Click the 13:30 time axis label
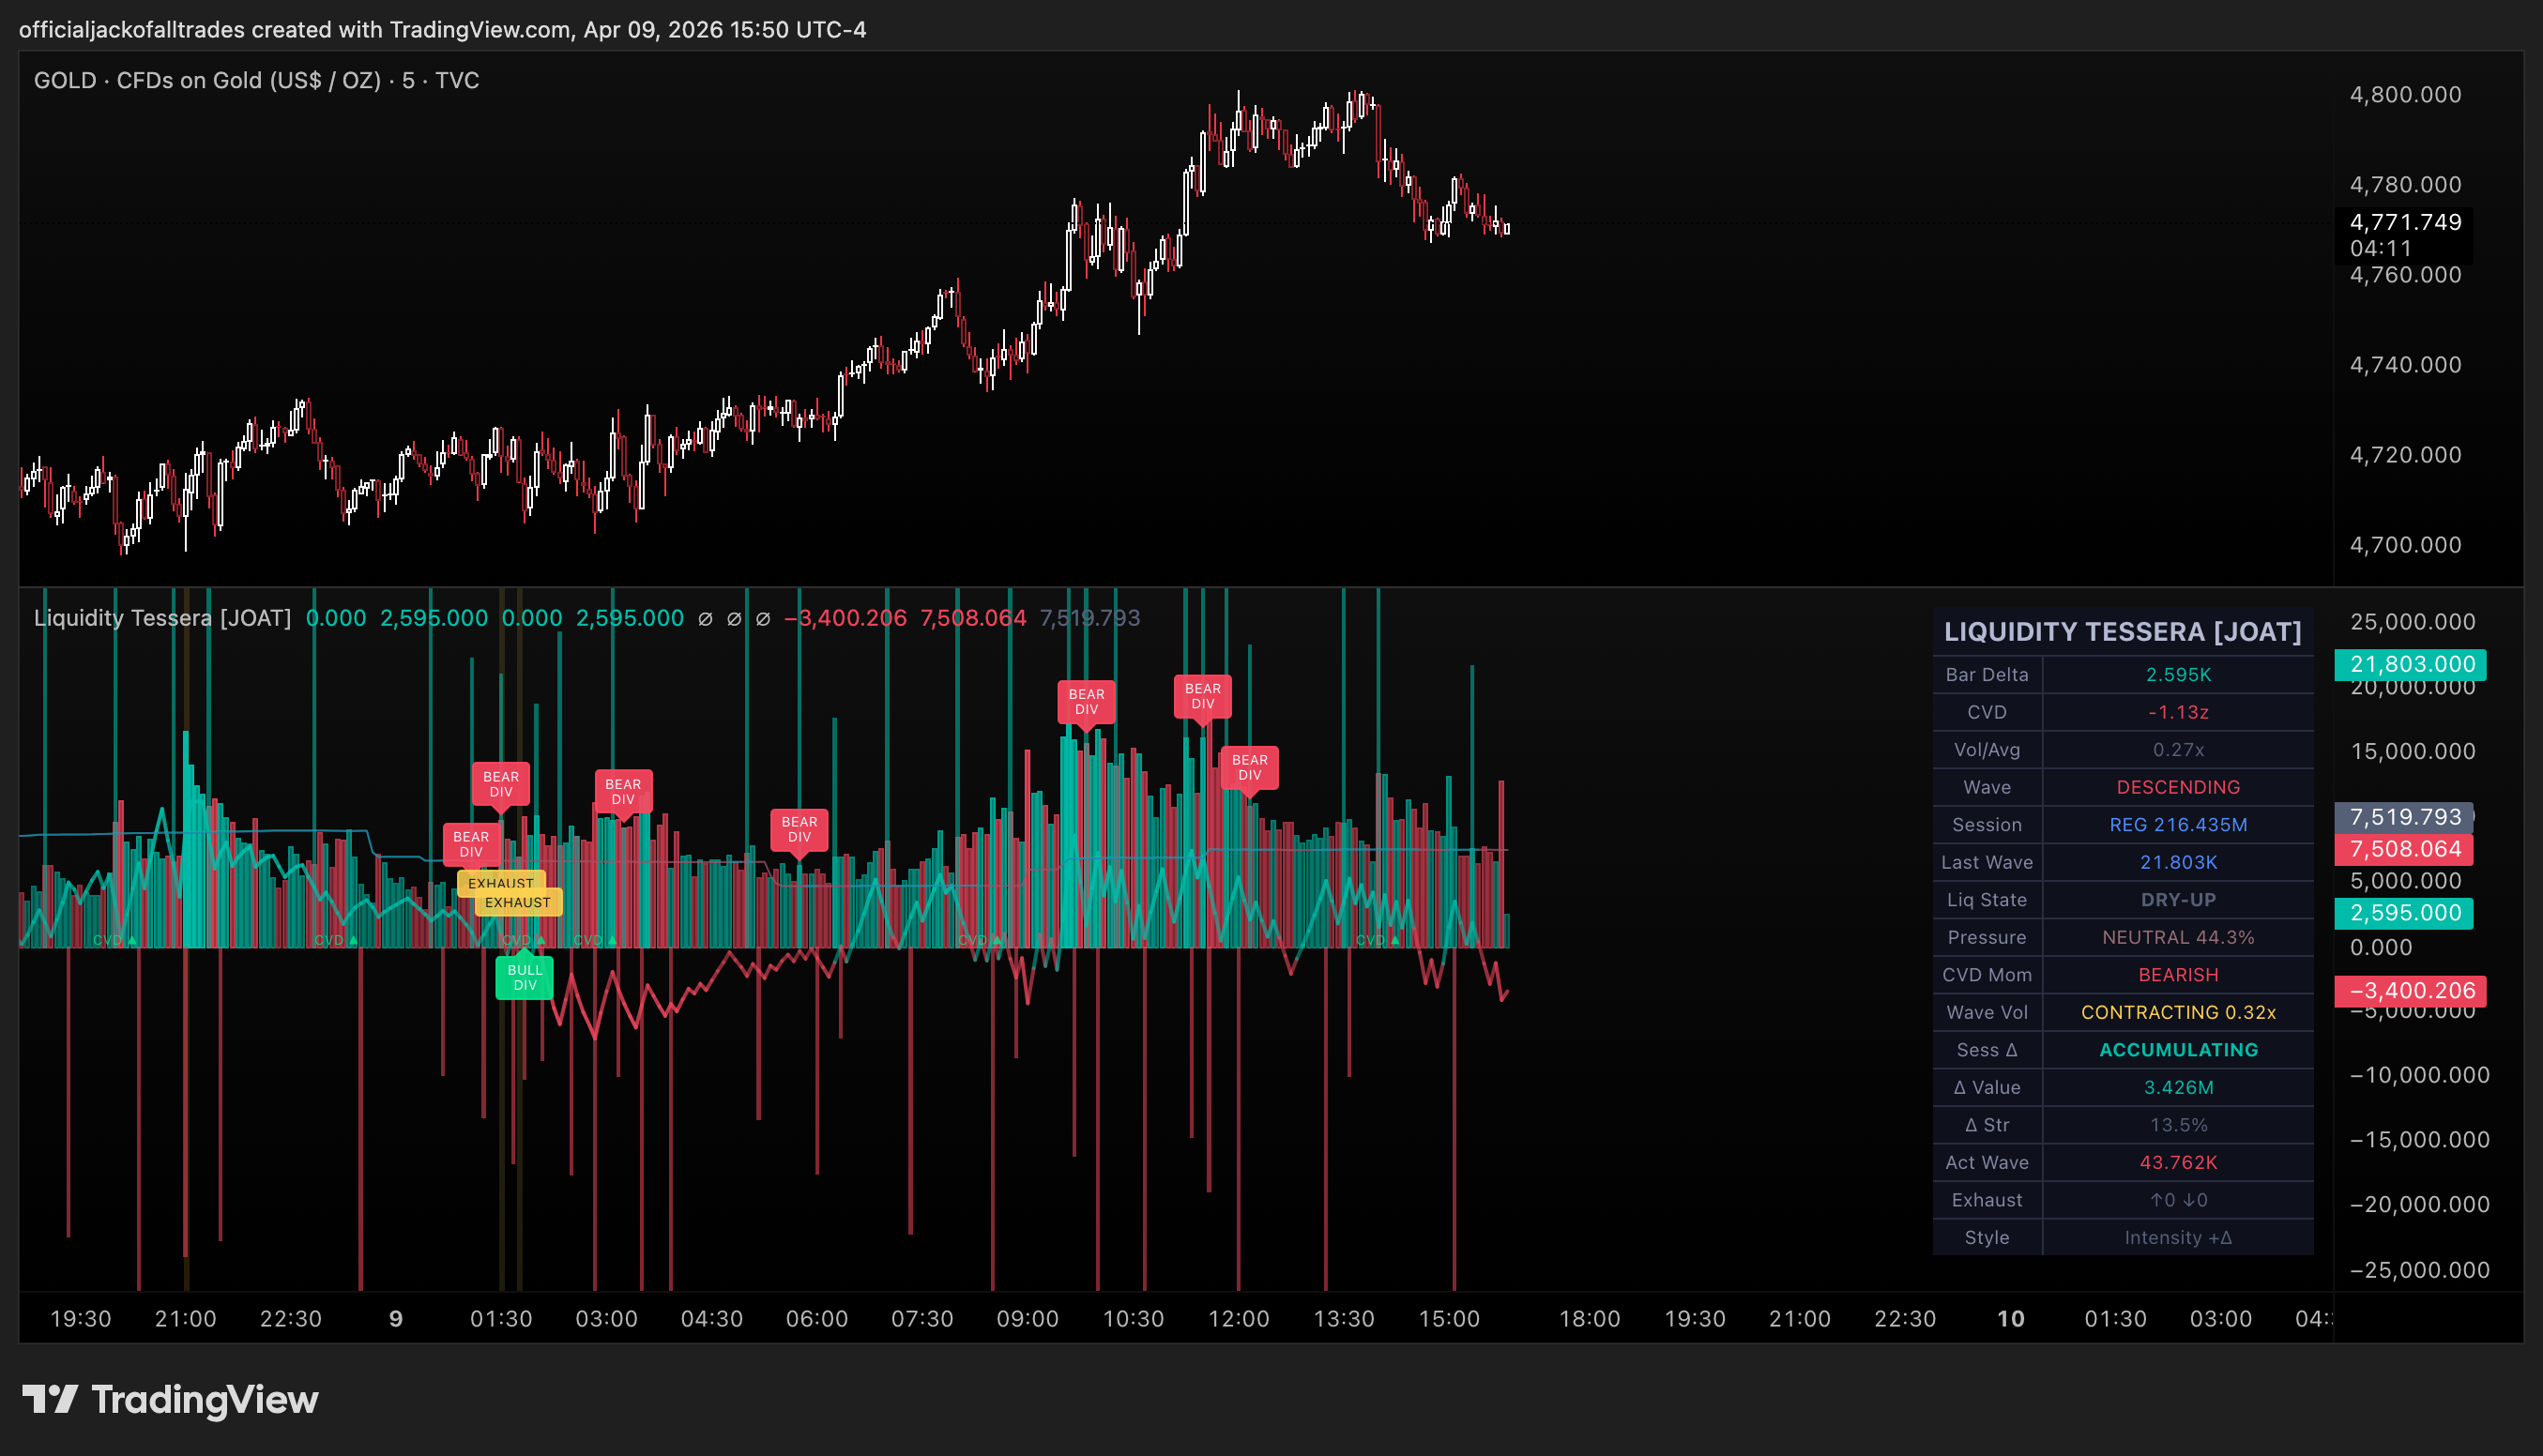 point(1343,1319)
